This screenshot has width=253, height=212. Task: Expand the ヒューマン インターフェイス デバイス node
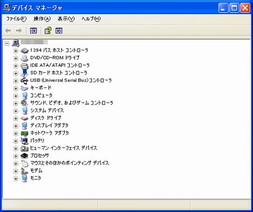pos(16,149)
